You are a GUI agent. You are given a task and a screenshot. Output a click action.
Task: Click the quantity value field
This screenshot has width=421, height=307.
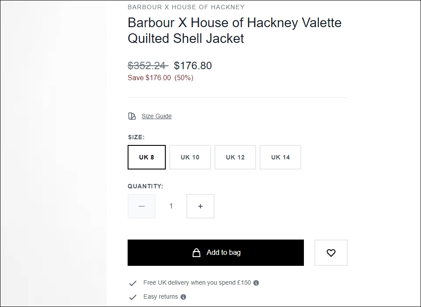(171, 206)
